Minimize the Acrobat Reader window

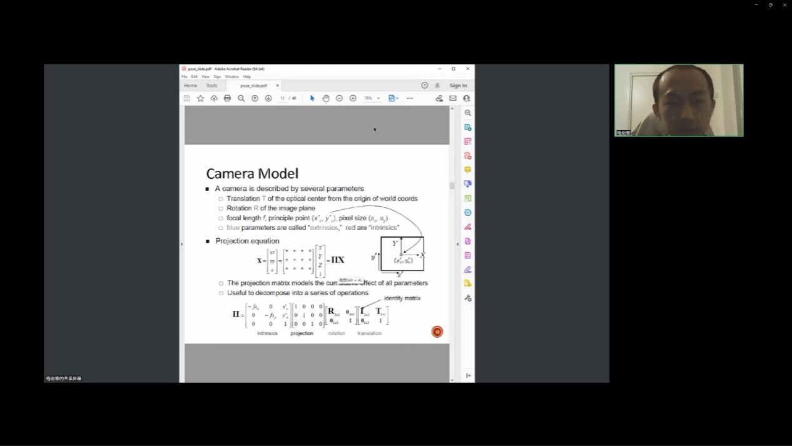(439, 69)
